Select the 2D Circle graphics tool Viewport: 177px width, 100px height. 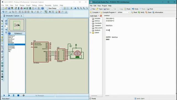point(2,66)
